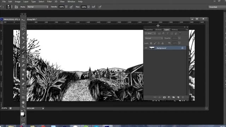Screen dimensions: 226x127
Task: Toggle pixel layer filter in Layers panel
Action: coord(159,34)
